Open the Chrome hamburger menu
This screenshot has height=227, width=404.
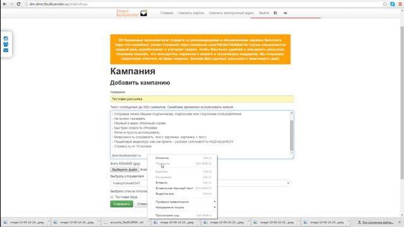click(x=400, y=4)
